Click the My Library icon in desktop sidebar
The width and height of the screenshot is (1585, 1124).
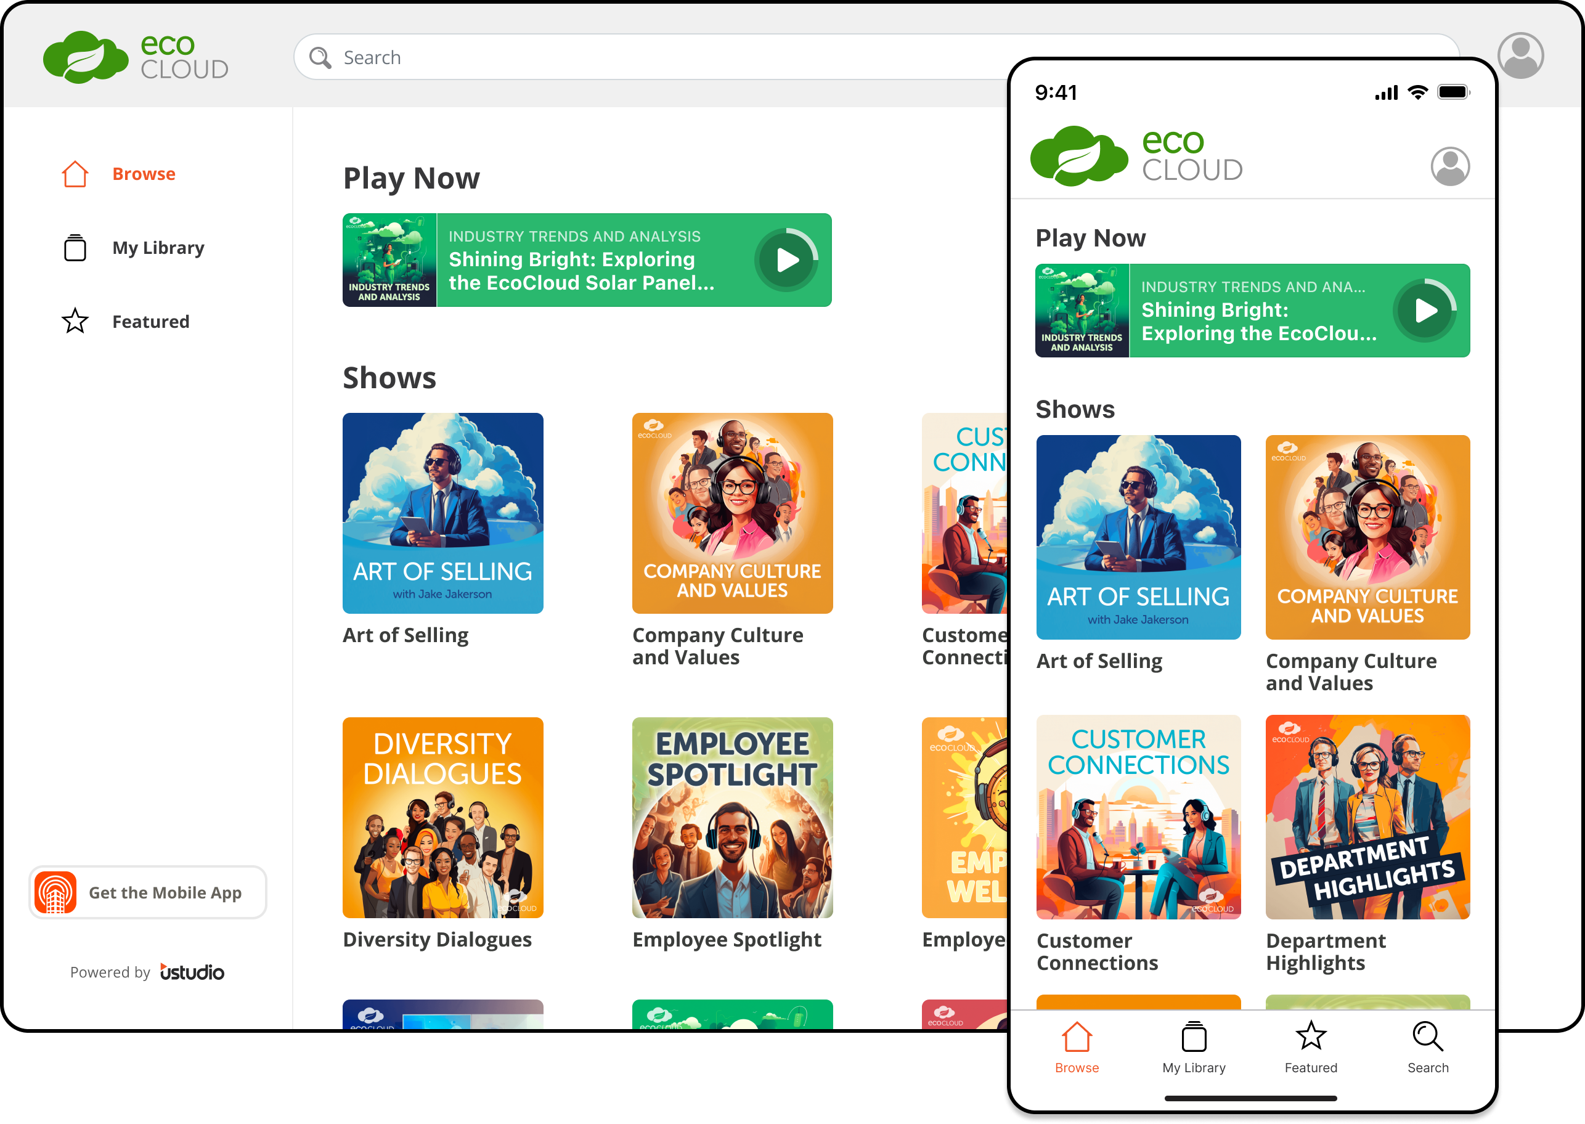(75, 248)
